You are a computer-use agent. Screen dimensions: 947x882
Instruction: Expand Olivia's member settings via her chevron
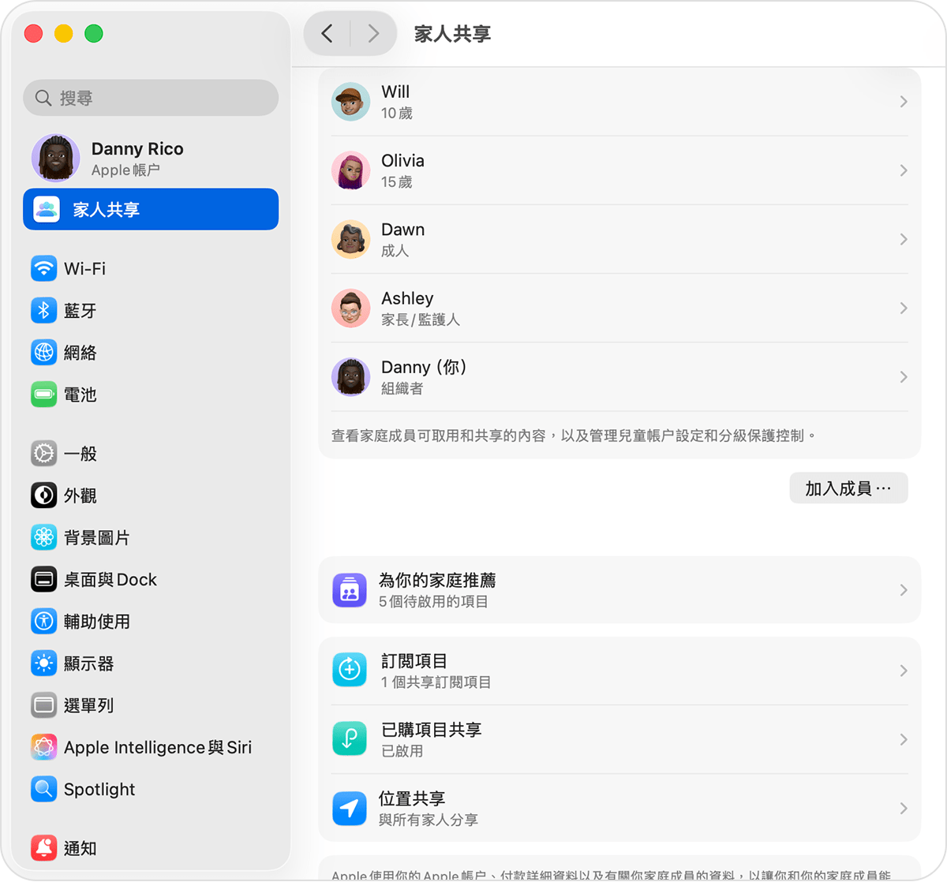point(904,170)
